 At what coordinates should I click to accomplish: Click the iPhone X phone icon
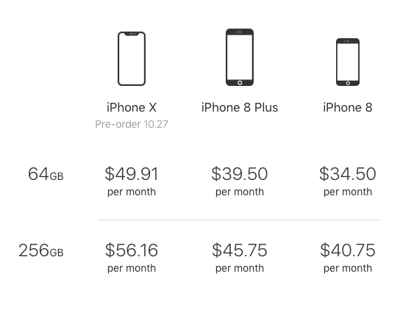click(132, 59)
